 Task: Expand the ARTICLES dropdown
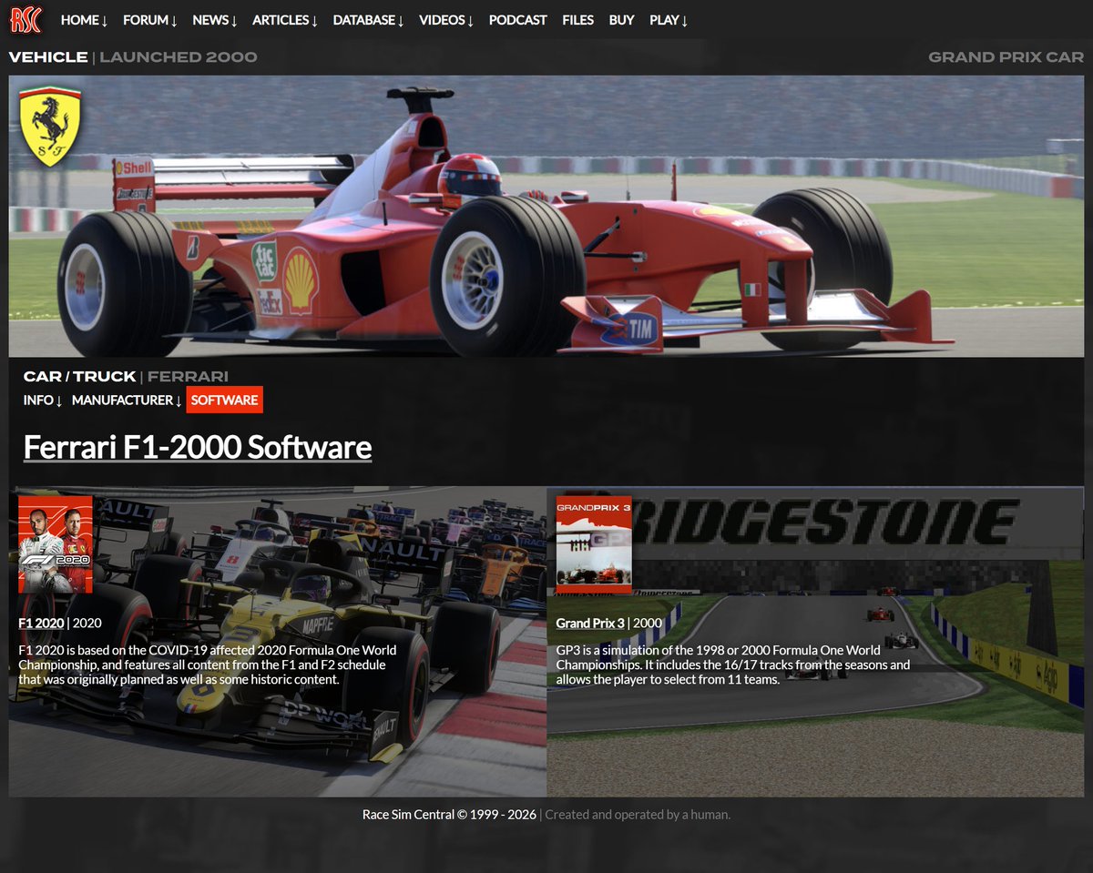pos(284,19)
